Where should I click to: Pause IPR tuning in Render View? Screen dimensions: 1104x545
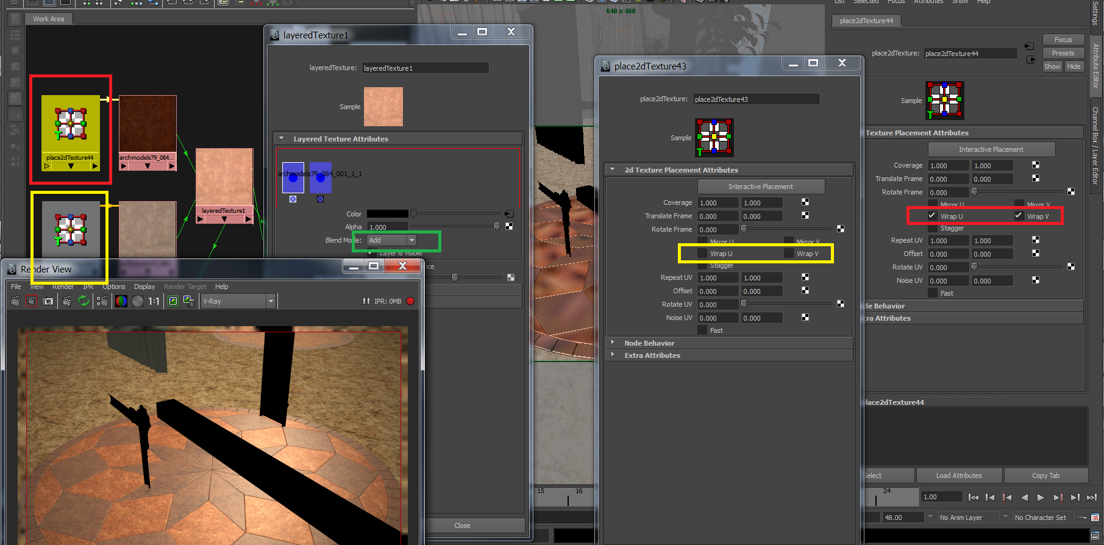pyautogui.click(x=366, y=301)
